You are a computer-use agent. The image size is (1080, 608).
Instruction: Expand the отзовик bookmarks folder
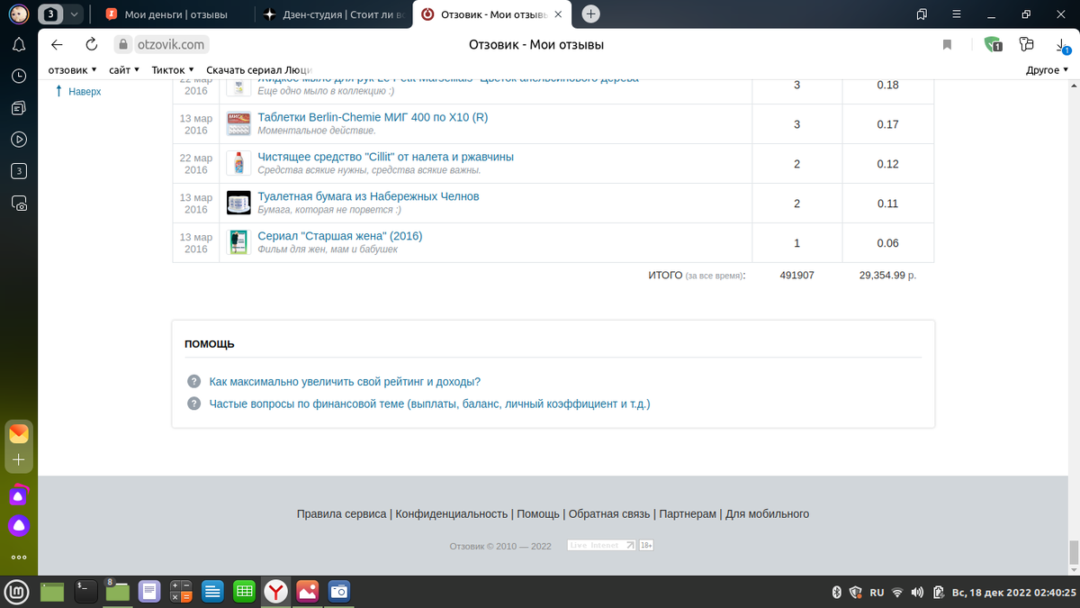[73, 69]
